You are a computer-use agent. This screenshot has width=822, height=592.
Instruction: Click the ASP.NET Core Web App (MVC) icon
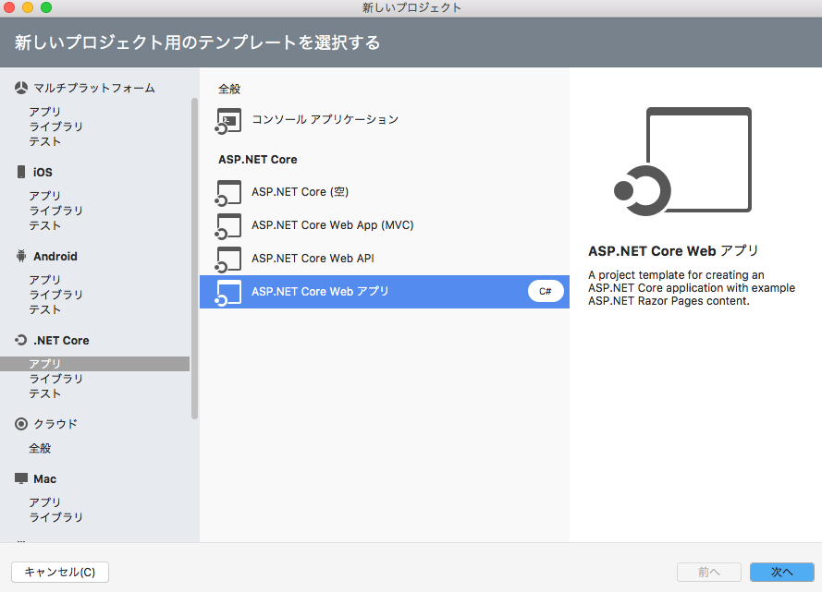pyautogui.click(x=228, y=226)
